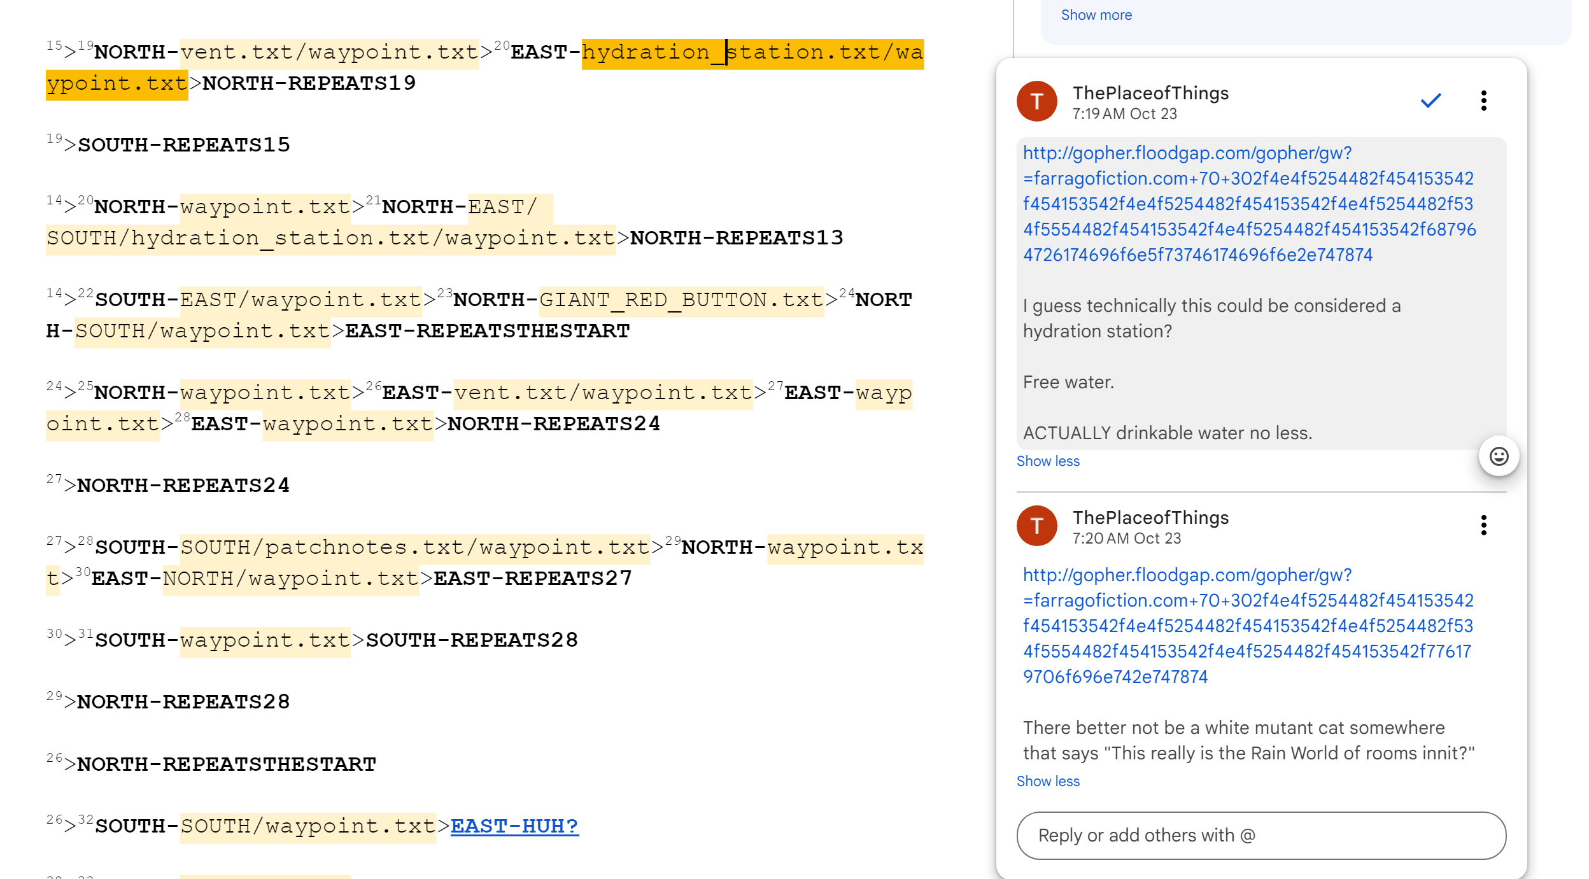Open gopher link in the 7:20 AM comment
The width and height of the screenshot is (1589, 879).
pos(1248,626)
